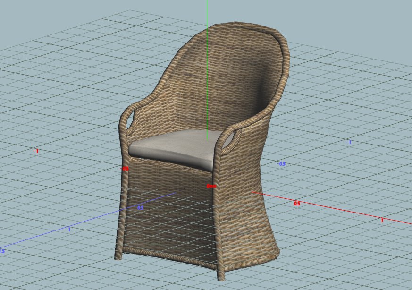Click the blue axis label "05"
The width and height of the screenshot is (412, 290).
tap(140, 208)
